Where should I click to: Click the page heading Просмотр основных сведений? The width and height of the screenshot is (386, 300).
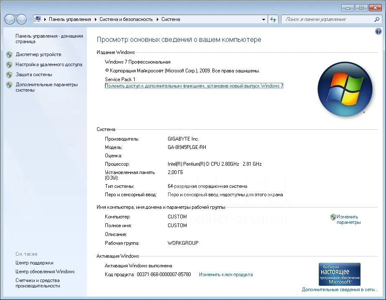(x=179, y=40)
